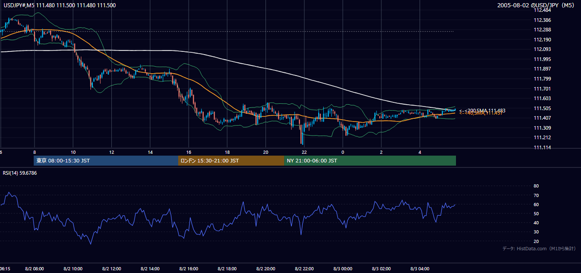Viewport: 581px width, 273px height.
Task: Click price axis value 112.386
Action: (x=541, y=20)
